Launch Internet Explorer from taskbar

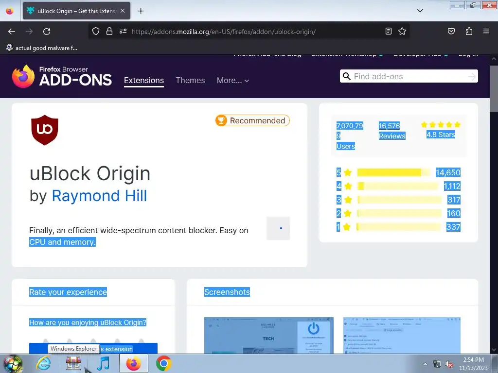coord(43,363)
